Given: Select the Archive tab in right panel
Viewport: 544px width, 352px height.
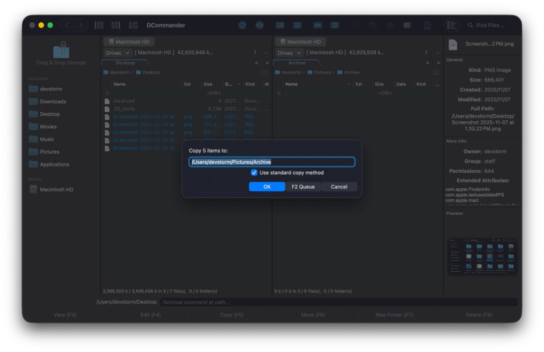Looking at the screenshot, I should 297,63.
